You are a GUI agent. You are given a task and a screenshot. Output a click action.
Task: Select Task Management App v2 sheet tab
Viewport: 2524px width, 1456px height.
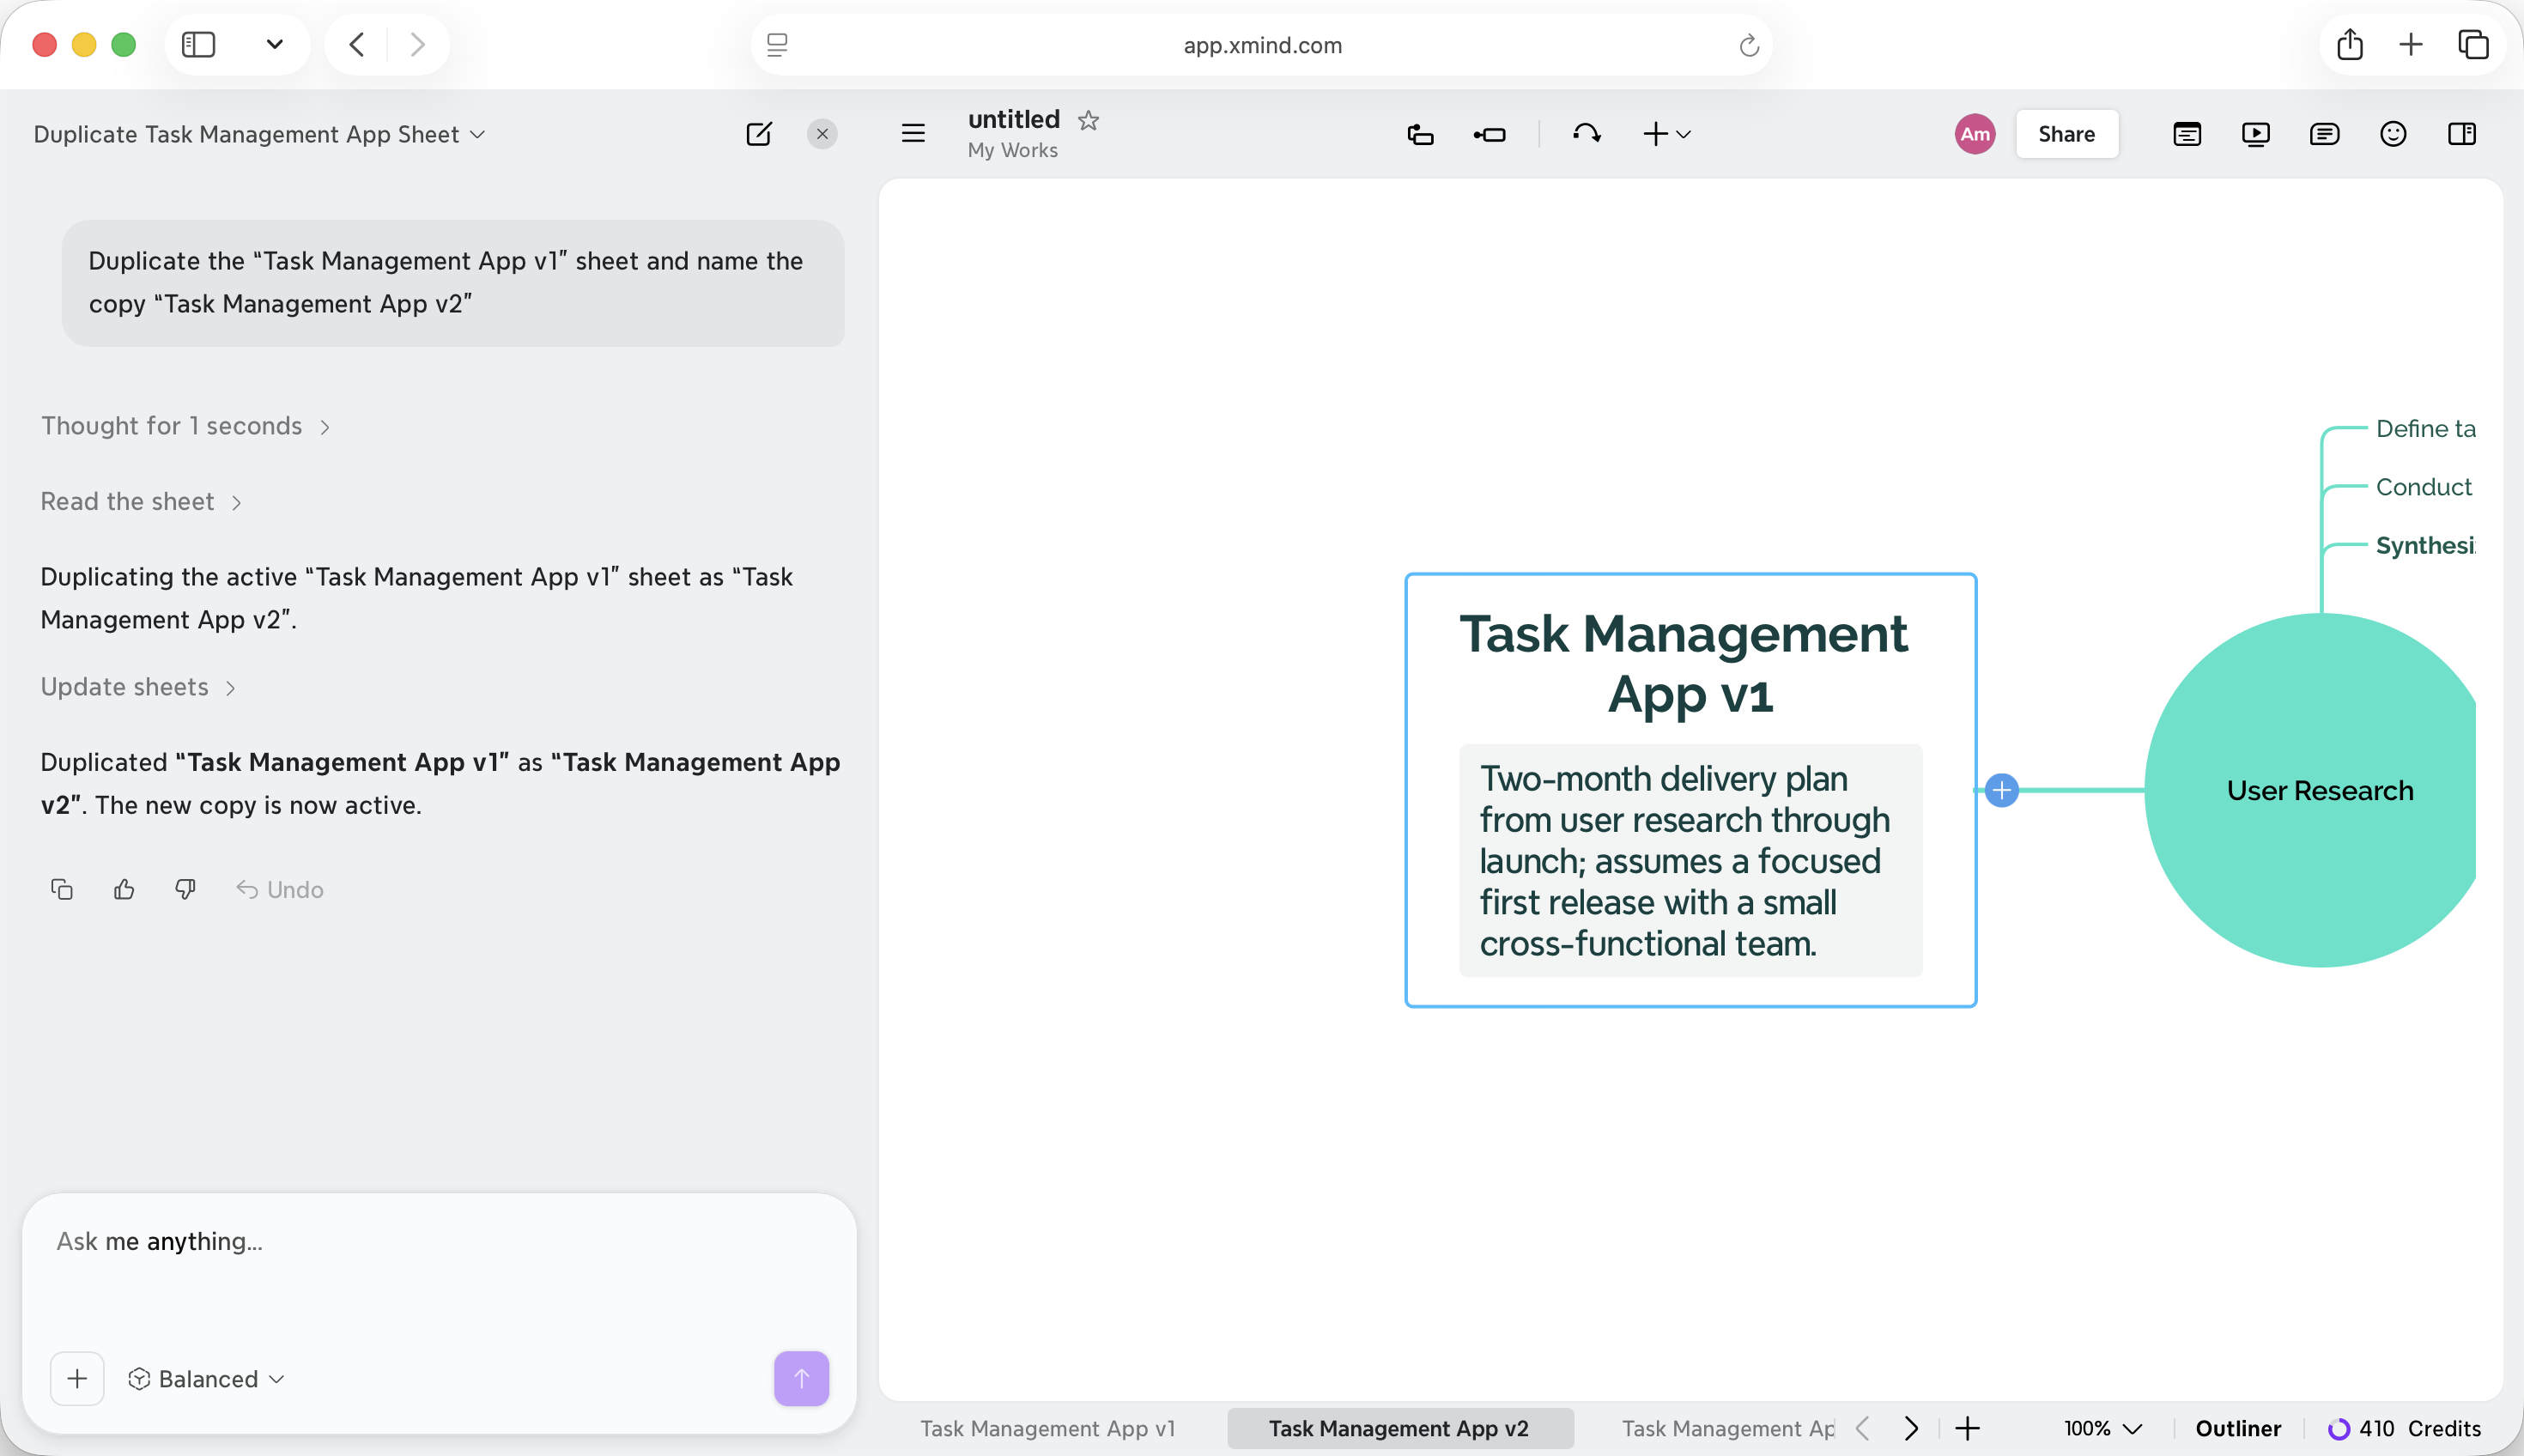tap(1399, 1428)
